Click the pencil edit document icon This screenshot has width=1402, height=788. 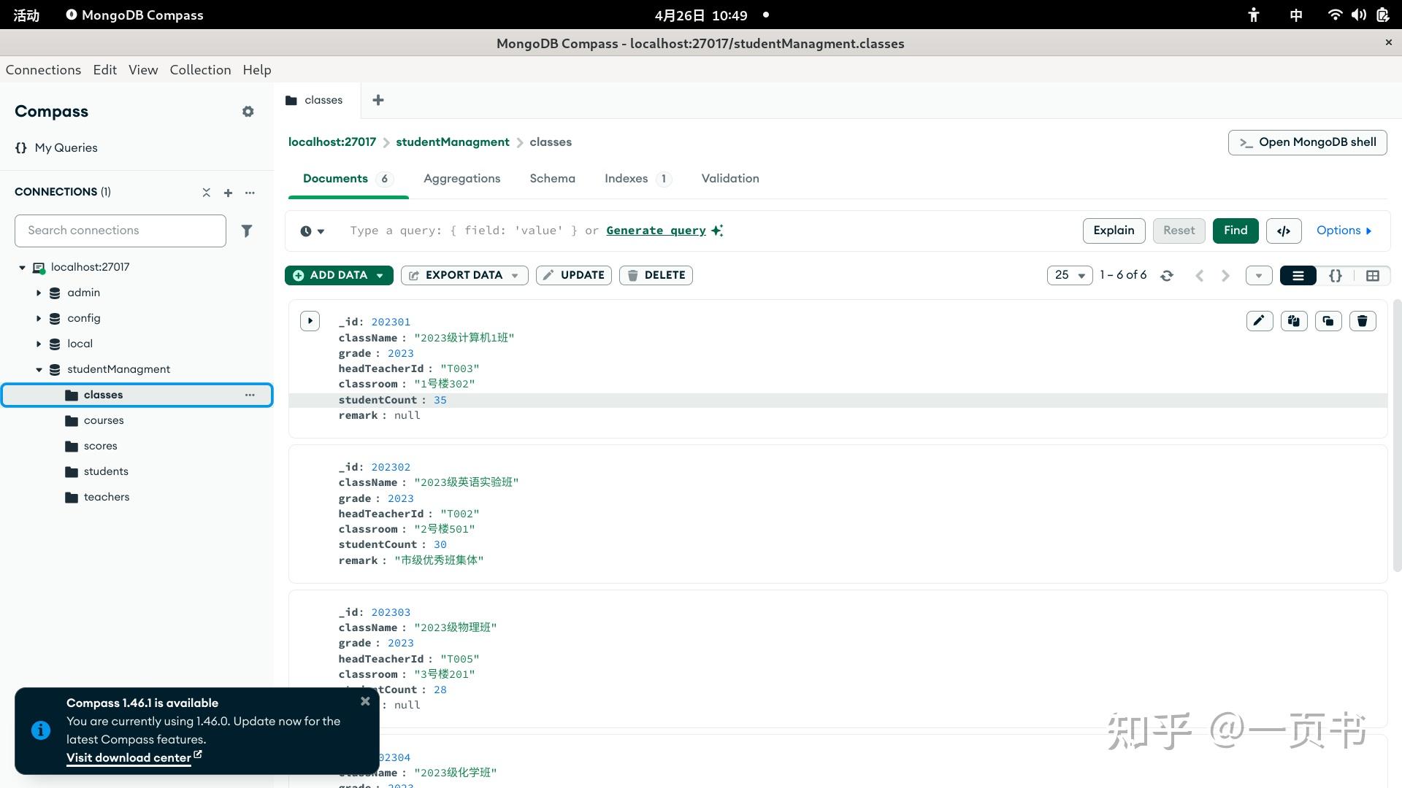[x=1259, y=321]
